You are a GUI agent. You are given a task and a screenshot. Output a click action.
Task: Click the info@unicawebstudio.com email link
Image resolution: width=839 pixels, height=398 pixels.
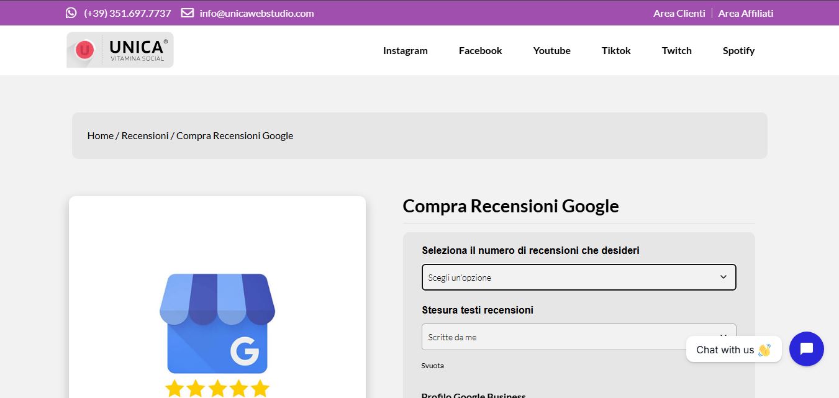tap(256, 13)
